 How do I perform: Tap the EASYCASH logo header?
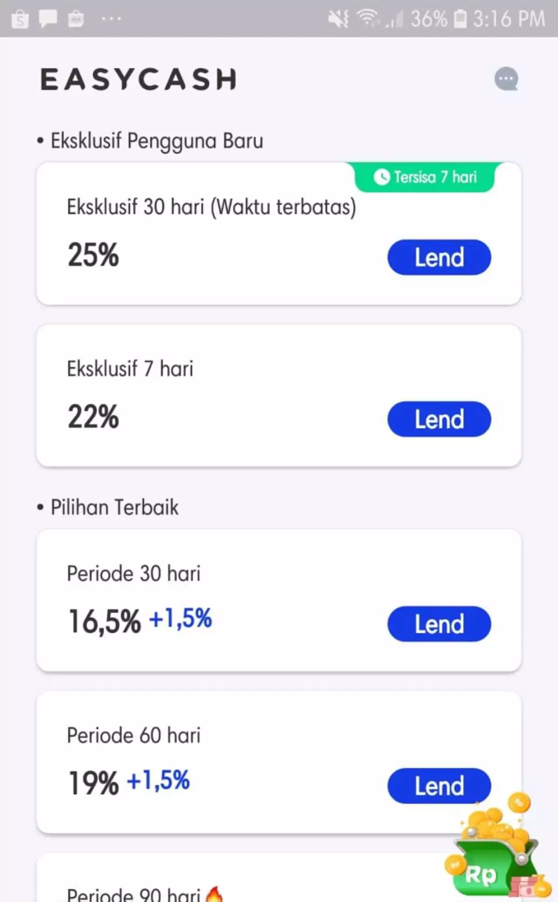tap(139, 79)
